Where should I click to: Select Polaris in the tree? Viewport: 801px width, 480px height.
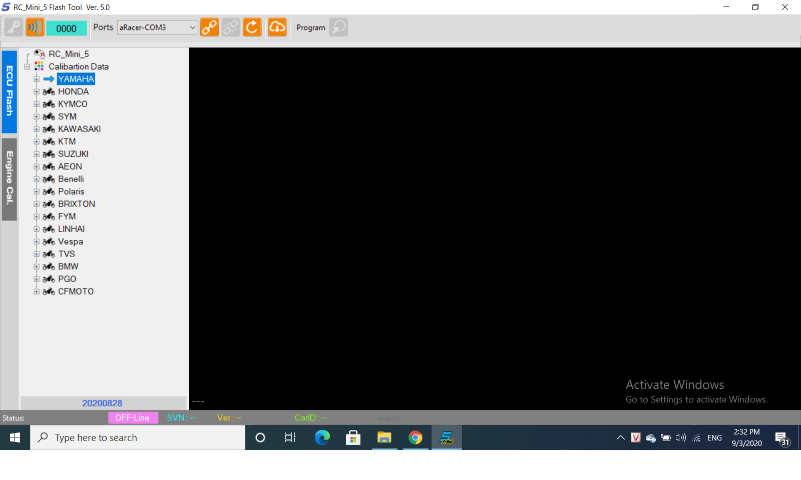coord(71,191)
